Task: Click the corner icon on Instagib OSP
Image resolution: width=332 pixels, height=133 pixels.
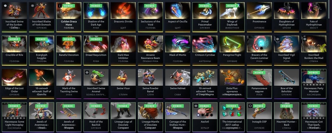Action: (x=250, y=106)
